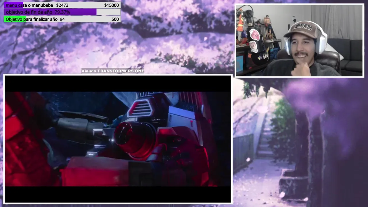This screenshot has height=207, width=368.
Task: Click the 'objetivo de fin de año' progress bar
Action: (62, 12)
